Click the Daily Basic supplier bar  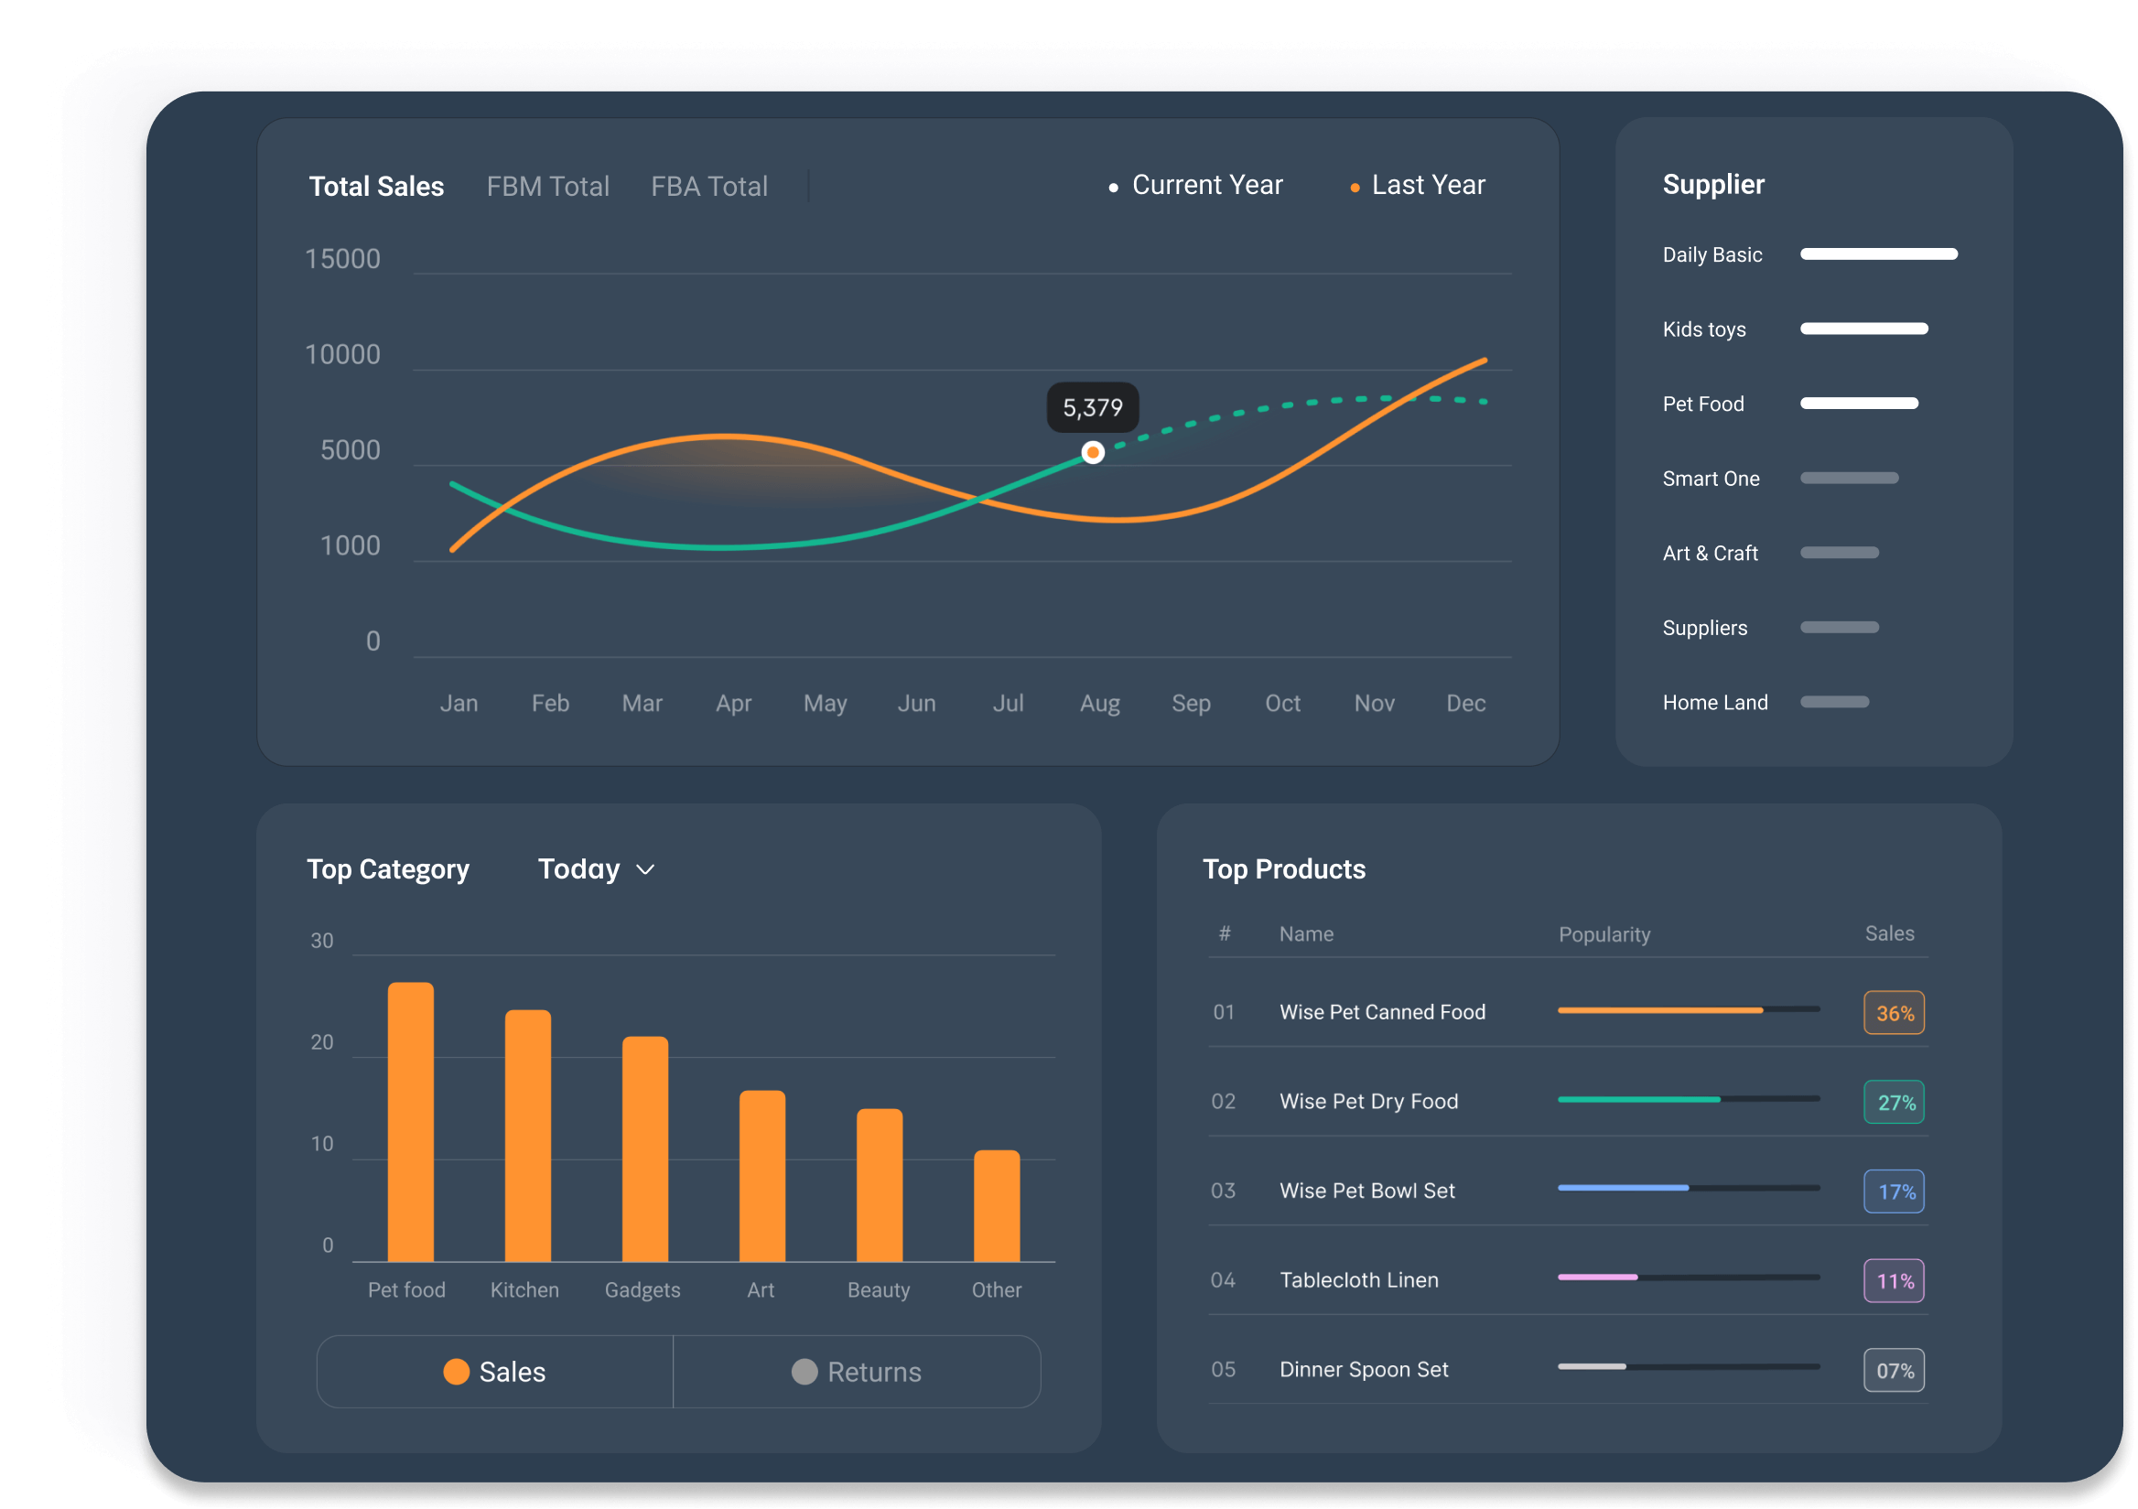[x=1878, y=254]
